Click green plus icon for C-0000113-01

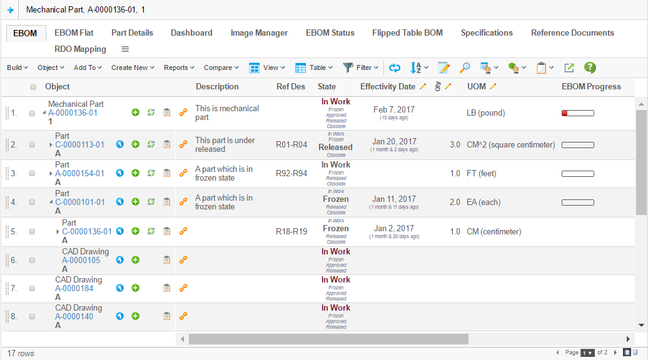click(135, 144)
